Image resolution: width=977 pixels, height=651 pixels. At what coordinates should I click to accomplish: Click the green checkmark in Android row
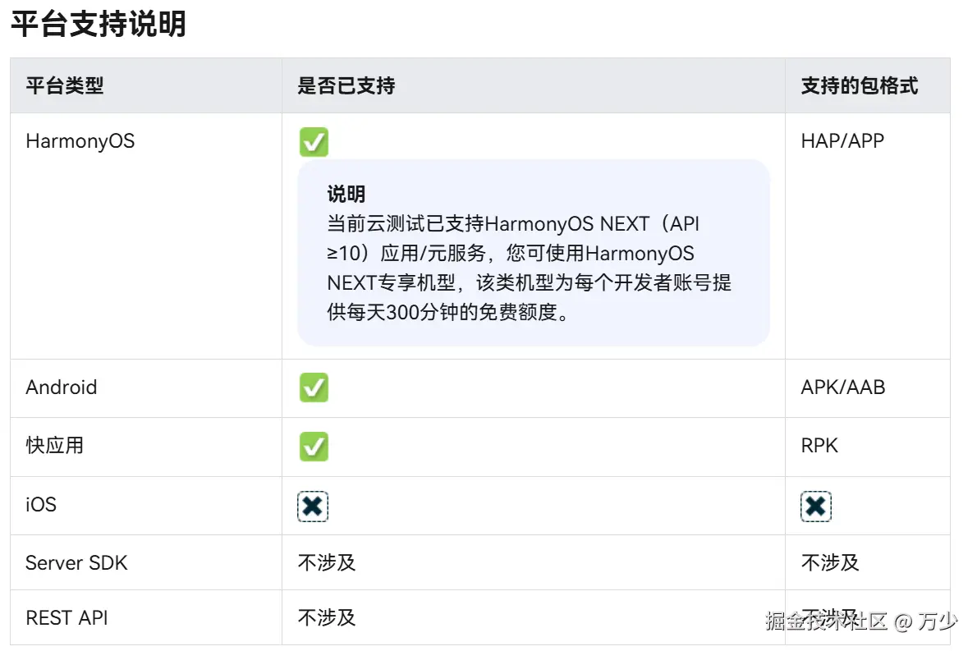314,387
